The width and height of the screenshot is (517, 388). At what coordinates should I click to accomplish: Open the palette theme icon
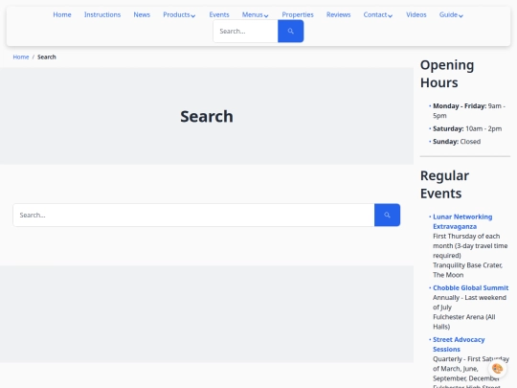pos(497,368)
